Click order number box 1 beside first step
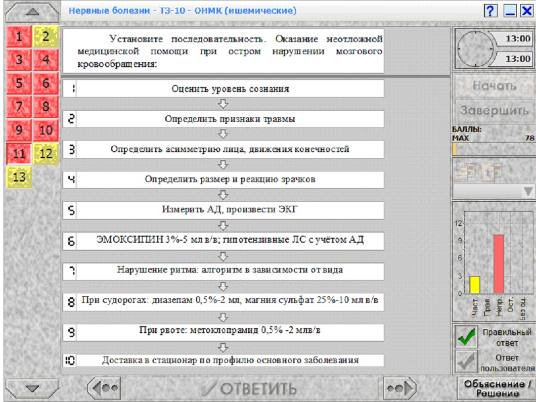The width and height of the screenshot is (536, 402). 70,89
